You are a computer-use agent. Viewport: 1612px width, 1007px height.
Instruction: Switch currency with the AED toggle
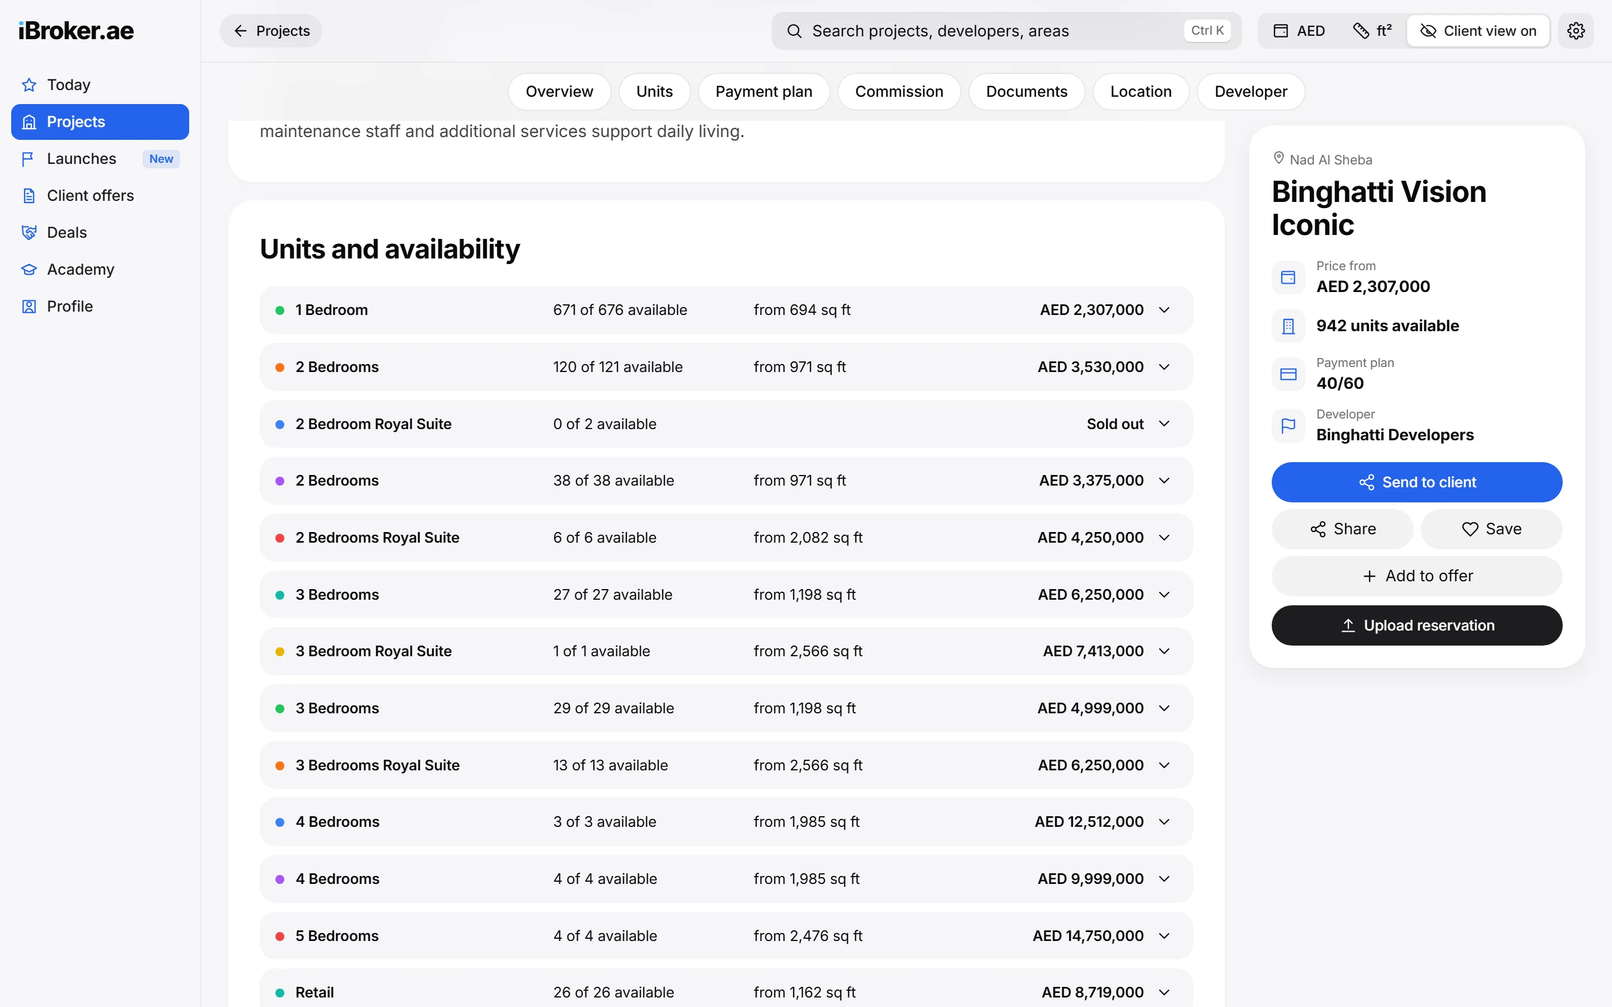tap(1299, 31)
